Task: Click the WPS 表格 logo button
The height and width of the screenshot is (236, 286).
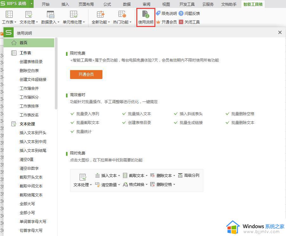Action: (x=14, y=4)
